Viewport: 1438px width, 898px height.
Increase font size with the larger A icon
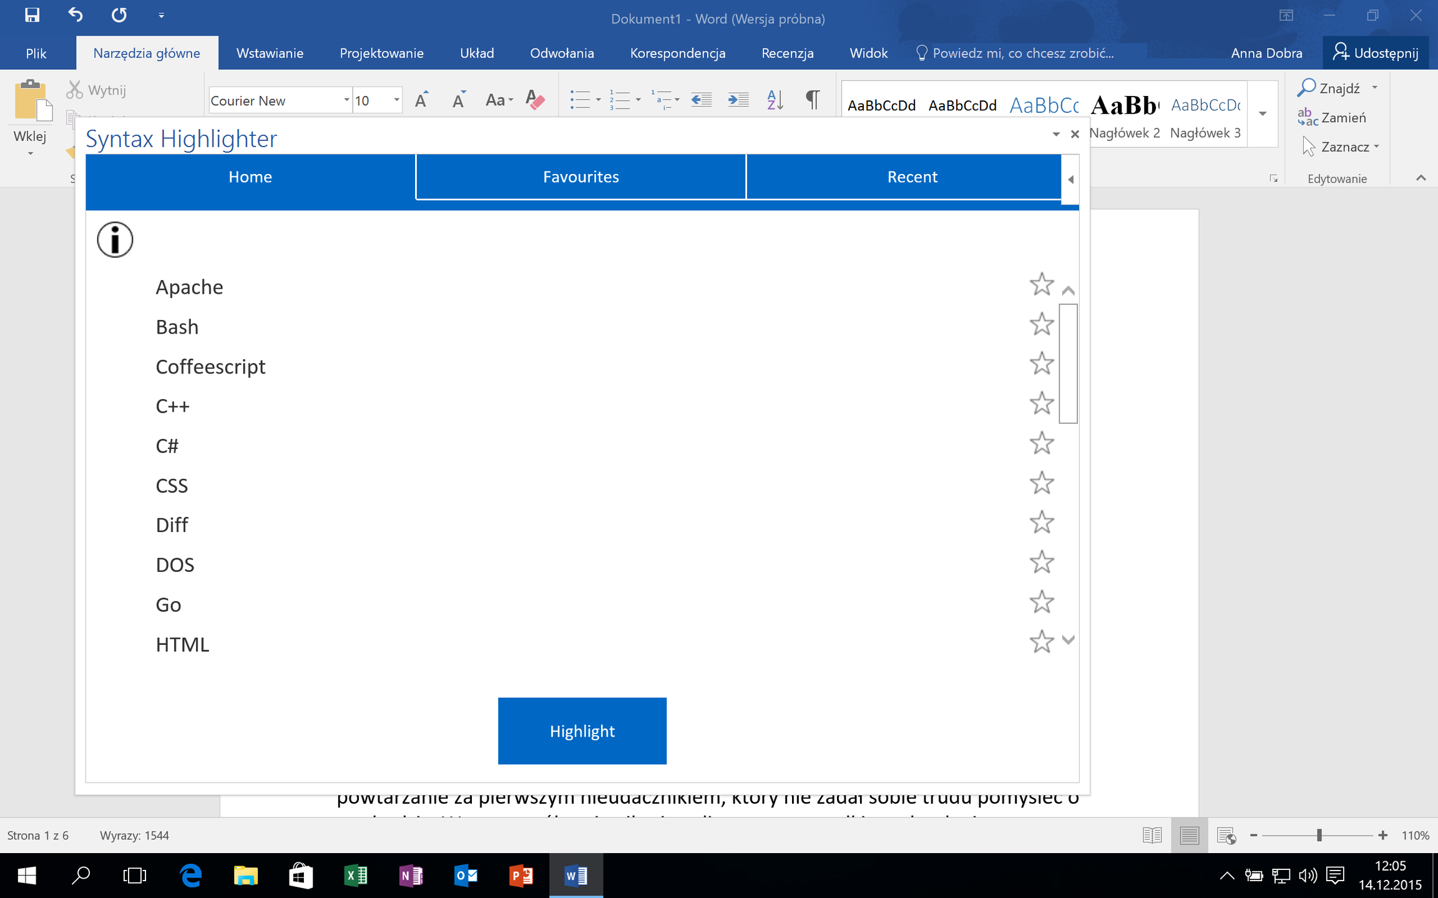422,100
